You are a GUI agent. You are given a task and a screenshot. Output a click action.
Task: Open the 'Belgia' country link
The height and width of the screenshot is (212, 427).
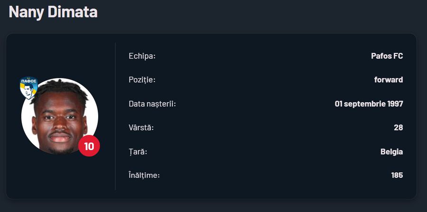391,151
